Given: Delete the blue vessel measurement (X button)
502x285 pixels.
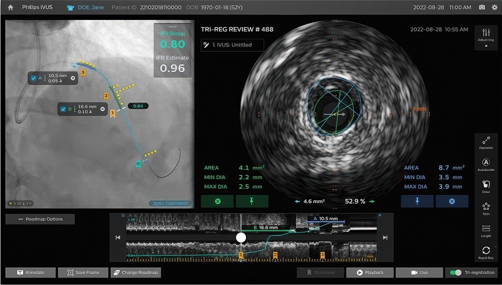Looking at the screenshot, I should 452,201.
